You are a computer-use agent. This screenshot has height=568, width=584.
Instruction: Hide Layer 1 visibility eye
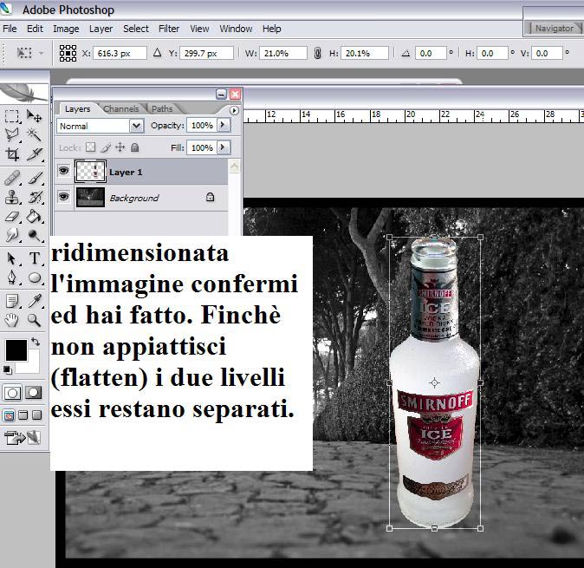coord(64,171)
